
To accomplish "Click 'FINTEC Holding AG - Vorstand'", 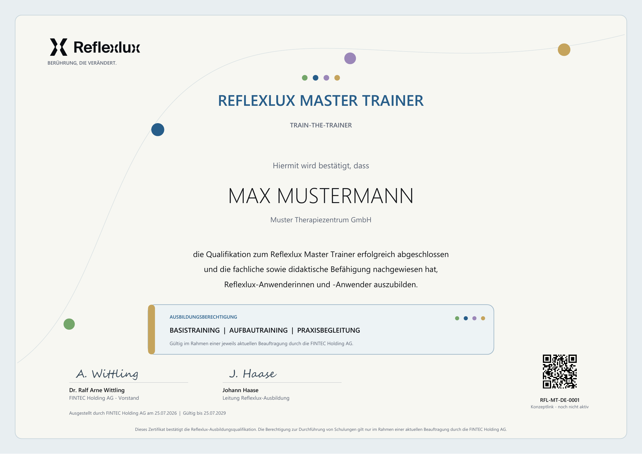I will point(104,398).
